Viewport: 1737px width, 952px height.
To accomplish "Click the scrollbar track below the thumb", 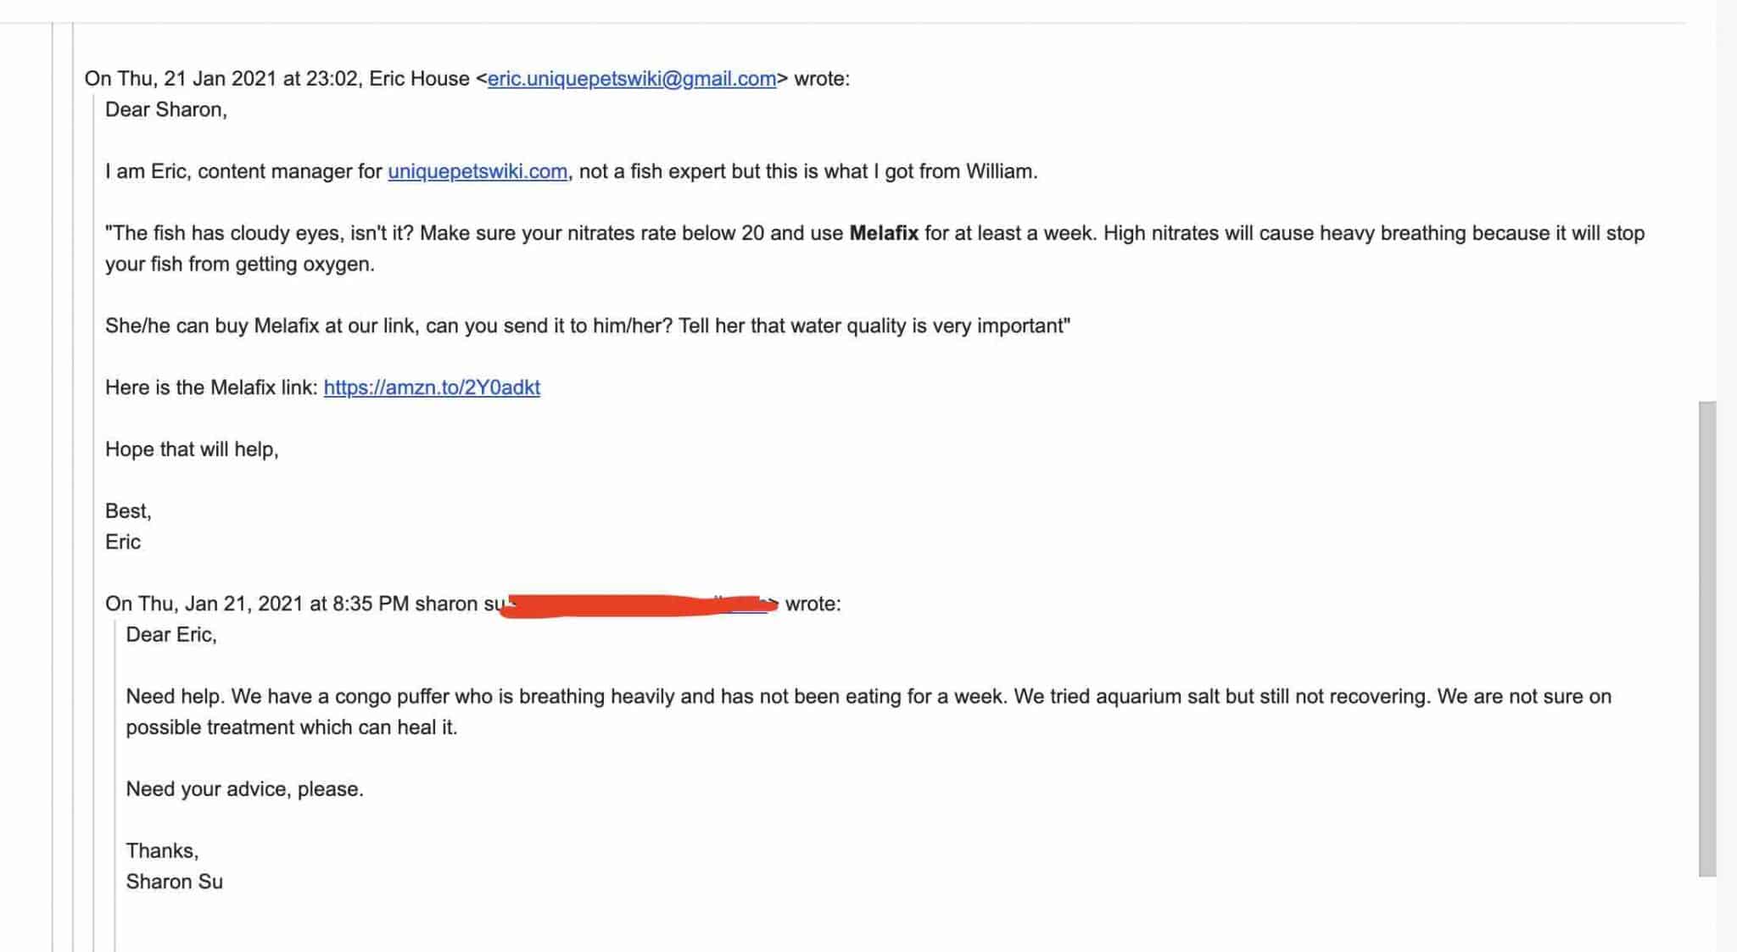I will pos(1707,914).
